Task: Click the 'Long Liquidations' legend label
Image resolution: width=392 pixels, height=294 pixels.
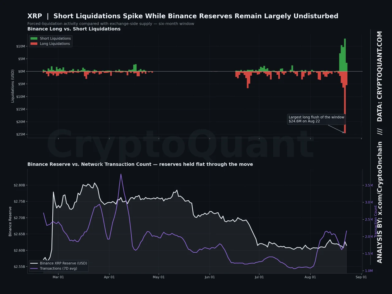Action: point(55,44)
